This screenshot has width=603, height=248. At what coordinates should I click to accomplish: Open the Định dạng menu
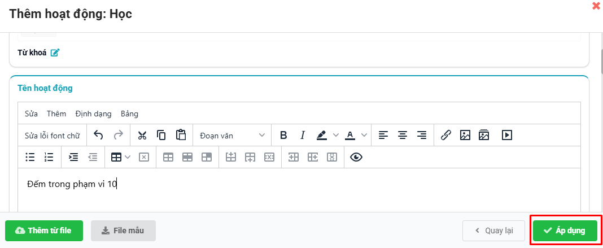[93, 114]
